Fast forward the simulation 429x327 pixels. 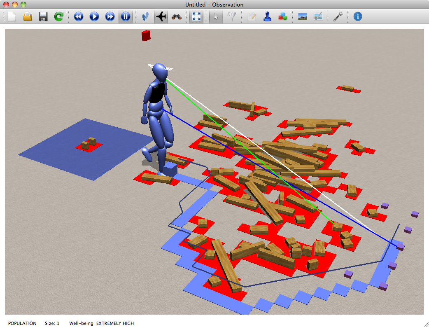coord(110,16)
